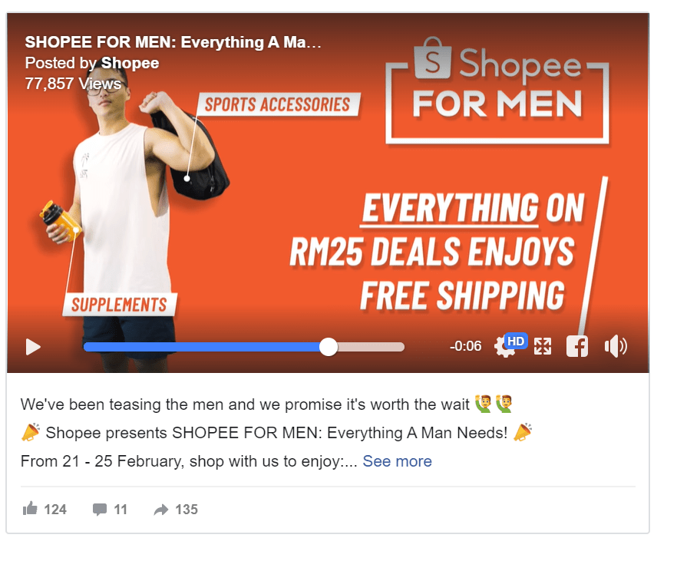The image size is (677, 561).
Task: Open comments via speech bubble icon
Action: coord(100,510)
